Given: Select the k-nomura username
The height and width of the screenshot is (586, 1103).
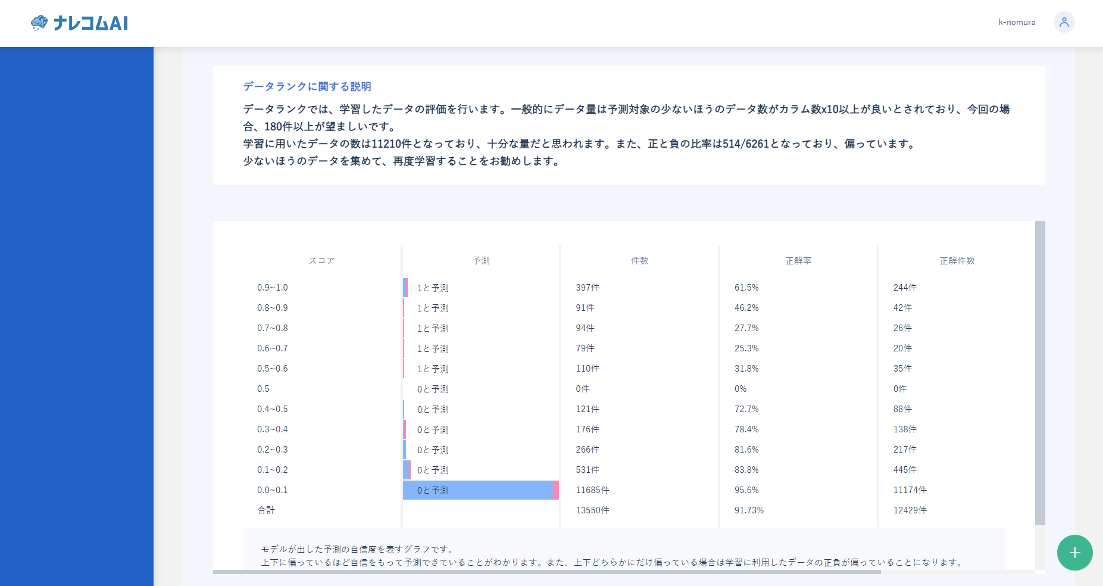Looking at the screenshot, I should point(1017,22).
